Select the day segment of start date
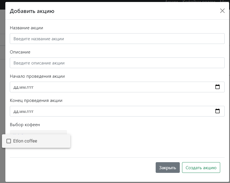The width and height of the screenshot is (230, 183). 16,87
